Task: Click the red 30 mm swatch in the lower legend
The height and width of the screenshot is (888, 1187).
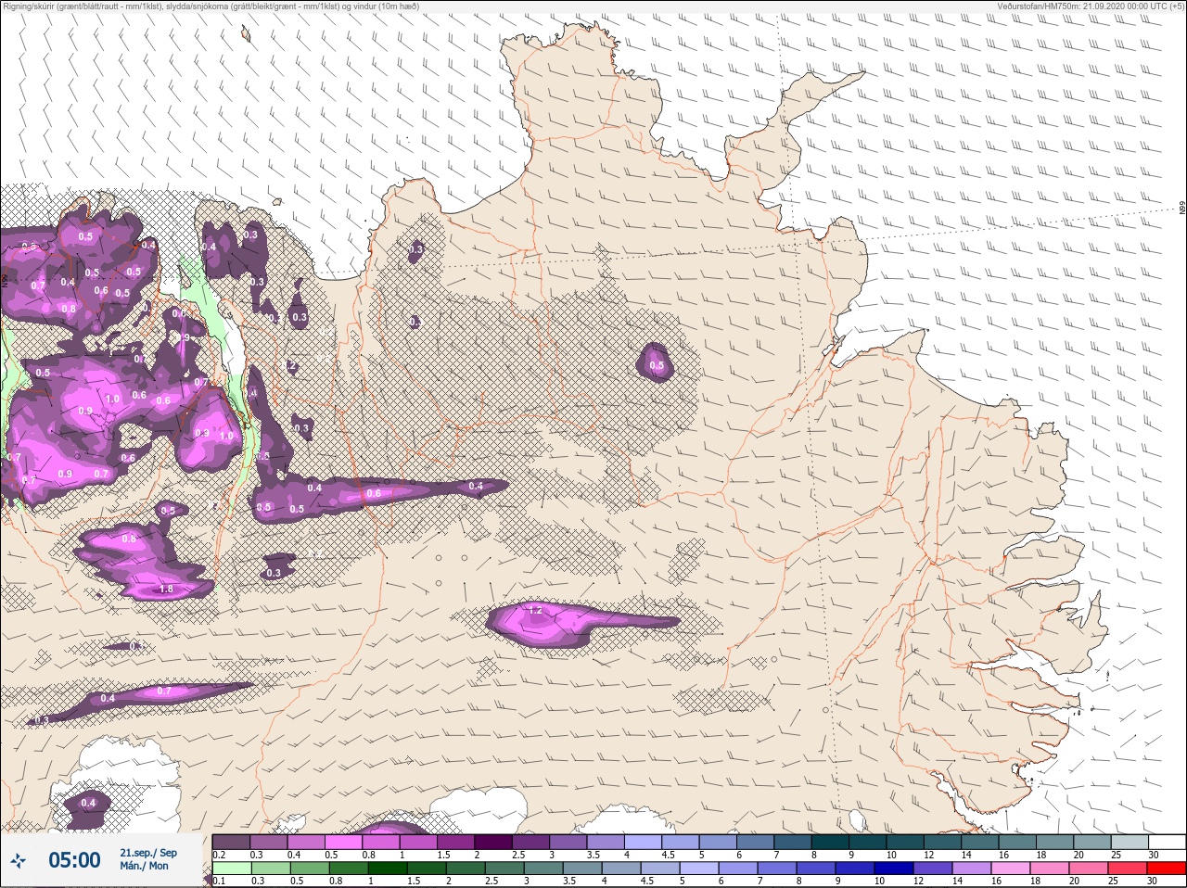Action: click(1167, 869)
